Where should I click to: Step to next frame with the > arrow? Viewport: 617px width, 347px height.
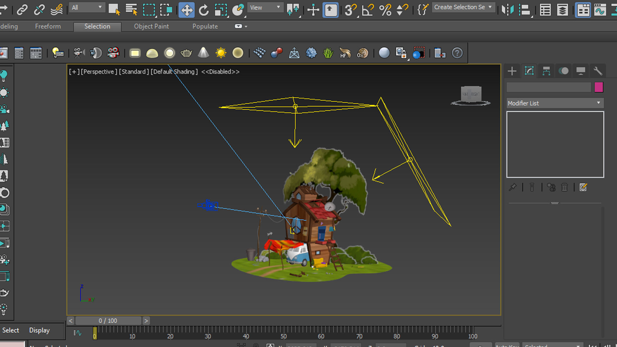coord(146,321)
